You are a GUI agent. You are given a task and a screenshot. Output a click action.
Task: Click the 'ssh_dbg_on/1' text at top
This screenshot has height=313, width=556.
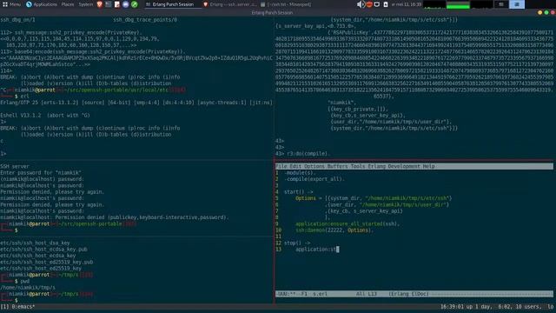17,20
